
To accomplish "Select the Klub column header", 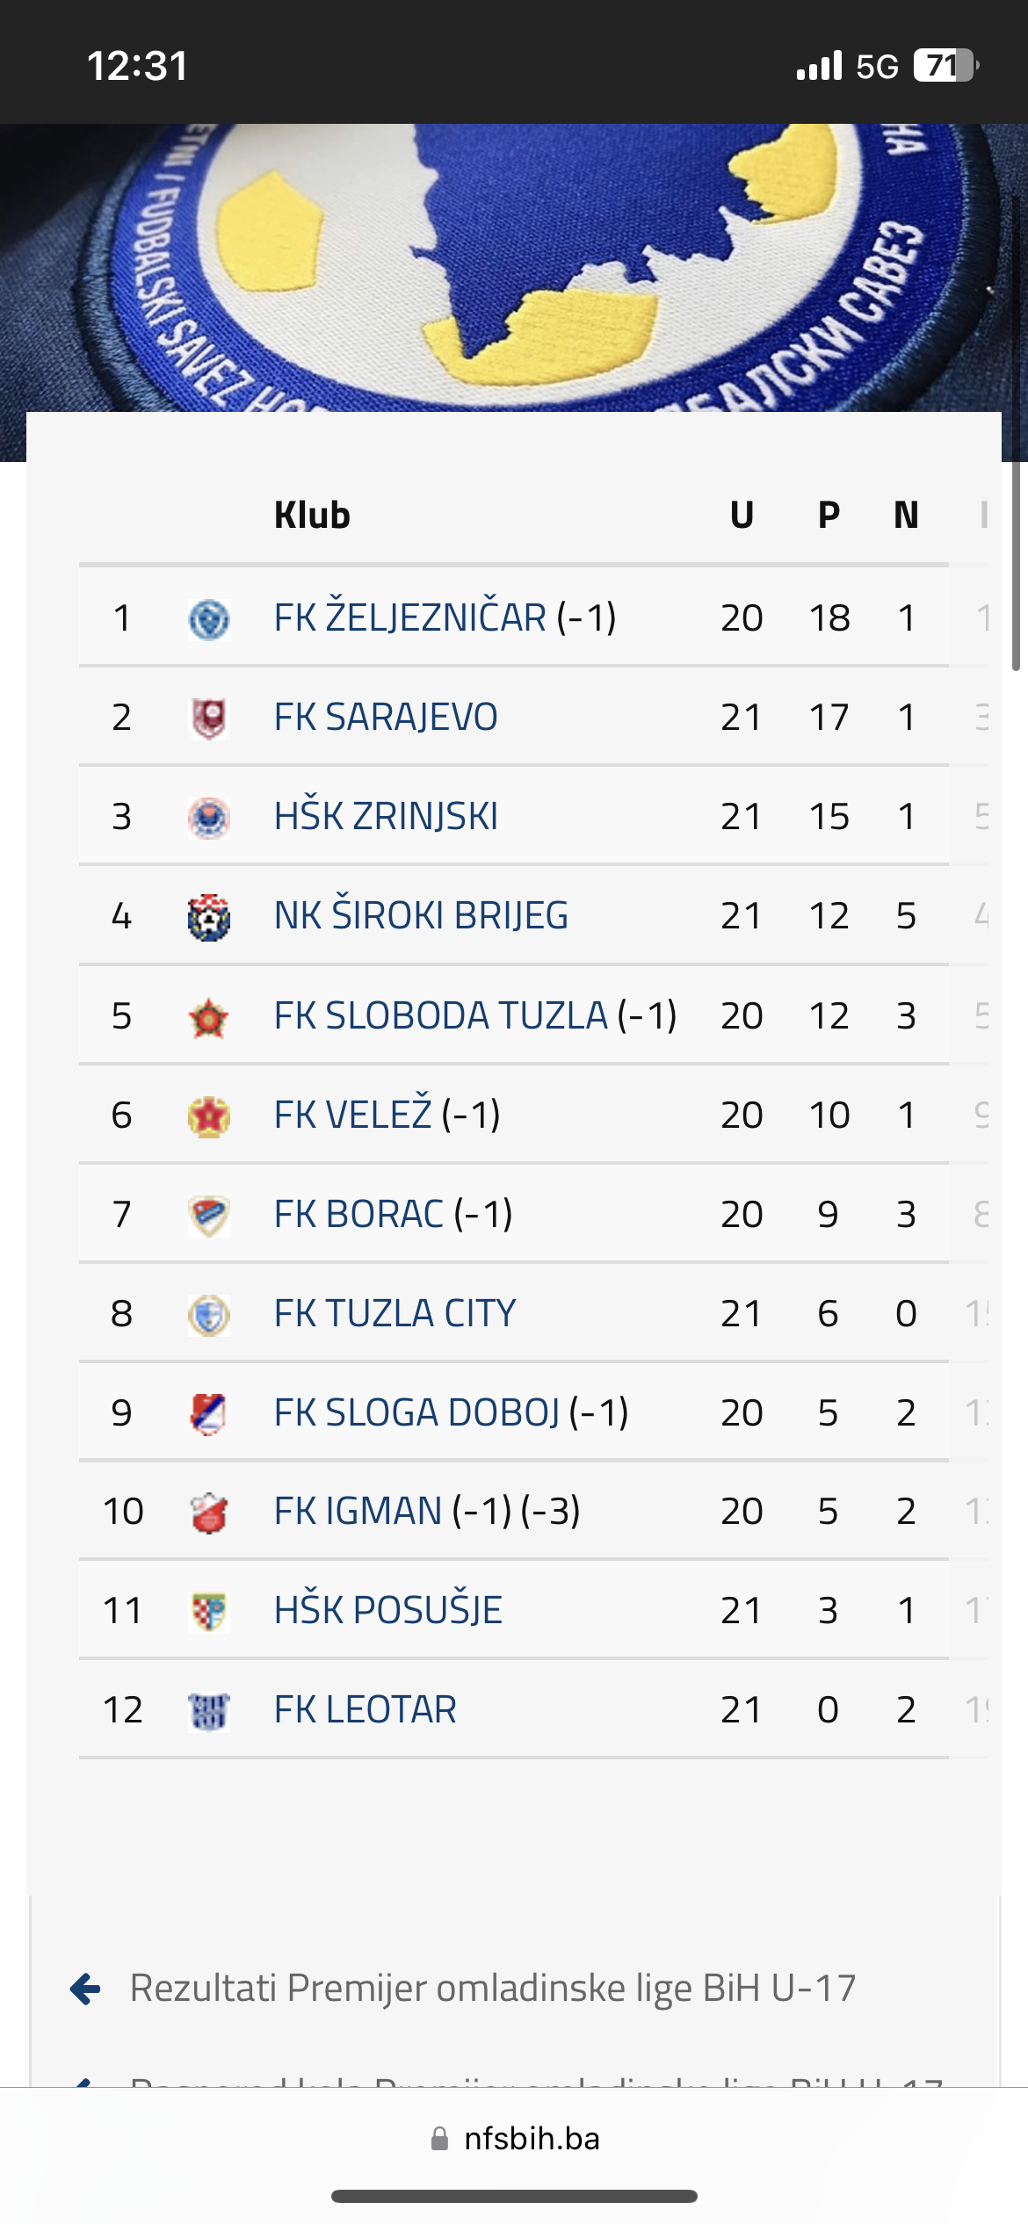I will pos(312,515).
